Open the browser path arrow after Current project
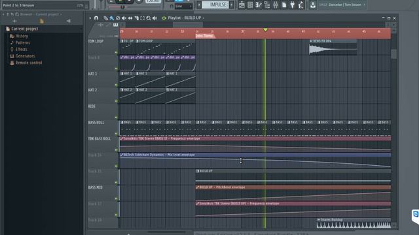This screenshot has width=419, height=235. tap(61, 14)
